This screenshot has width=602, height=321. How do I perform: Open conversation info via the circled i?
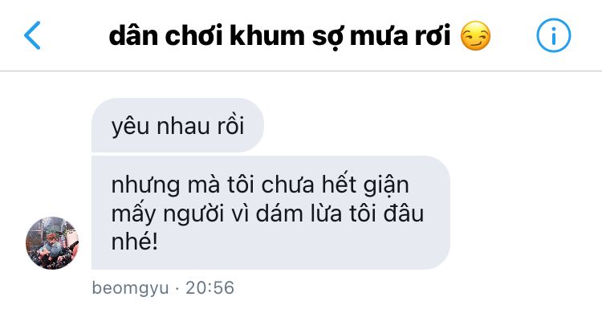(x=553, y=35)
